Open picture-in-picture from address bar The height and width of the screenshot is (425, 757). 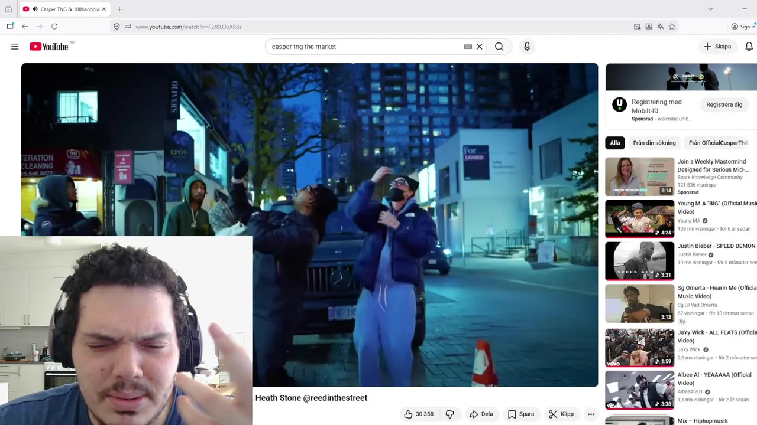click(x=637, y=27)
